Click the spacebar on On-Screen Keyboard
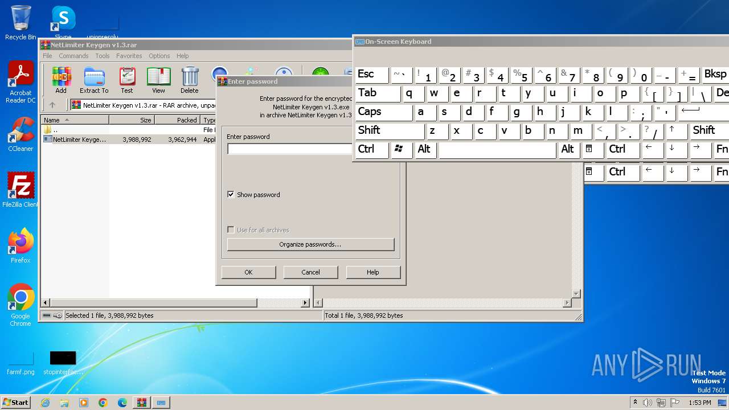 (497, 150)
